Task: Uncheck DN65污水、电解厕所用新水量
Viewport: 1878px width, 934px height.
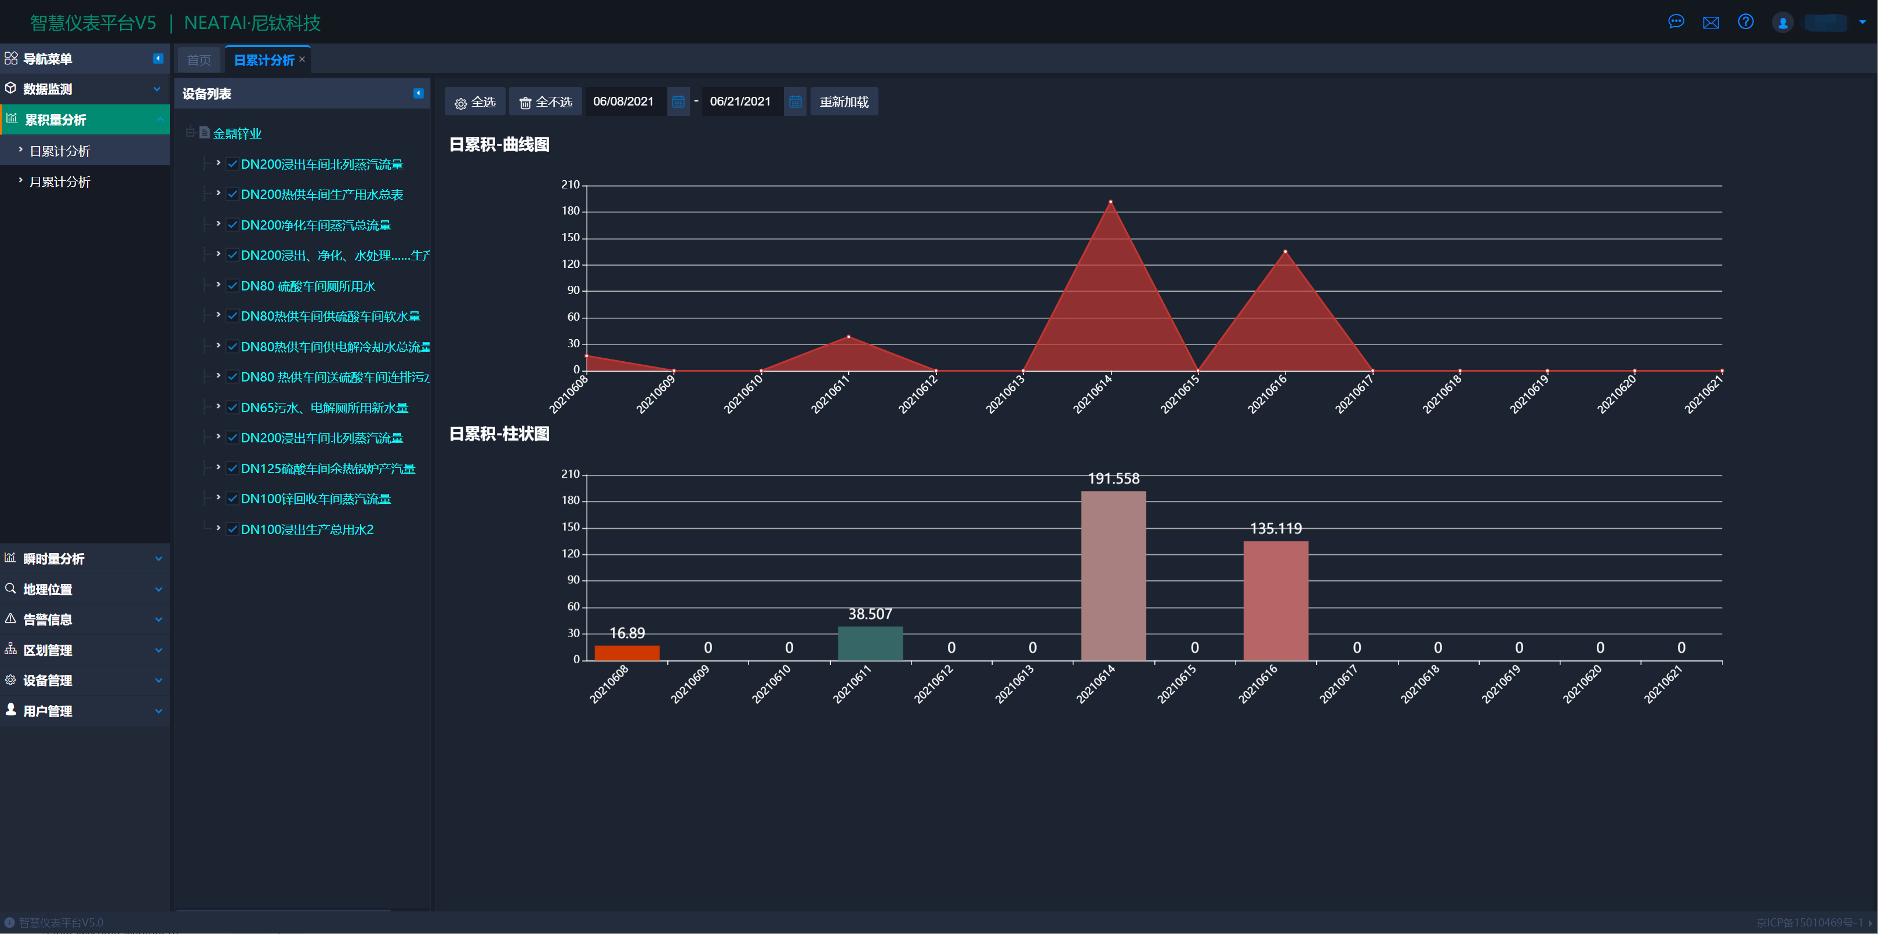Action: click(x=232, y=407)
